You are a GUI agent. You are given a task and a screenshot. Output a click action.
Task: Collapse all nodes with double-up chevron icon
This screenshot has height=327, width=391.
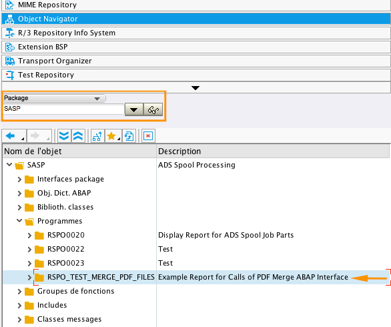click(x=78, y=136)
